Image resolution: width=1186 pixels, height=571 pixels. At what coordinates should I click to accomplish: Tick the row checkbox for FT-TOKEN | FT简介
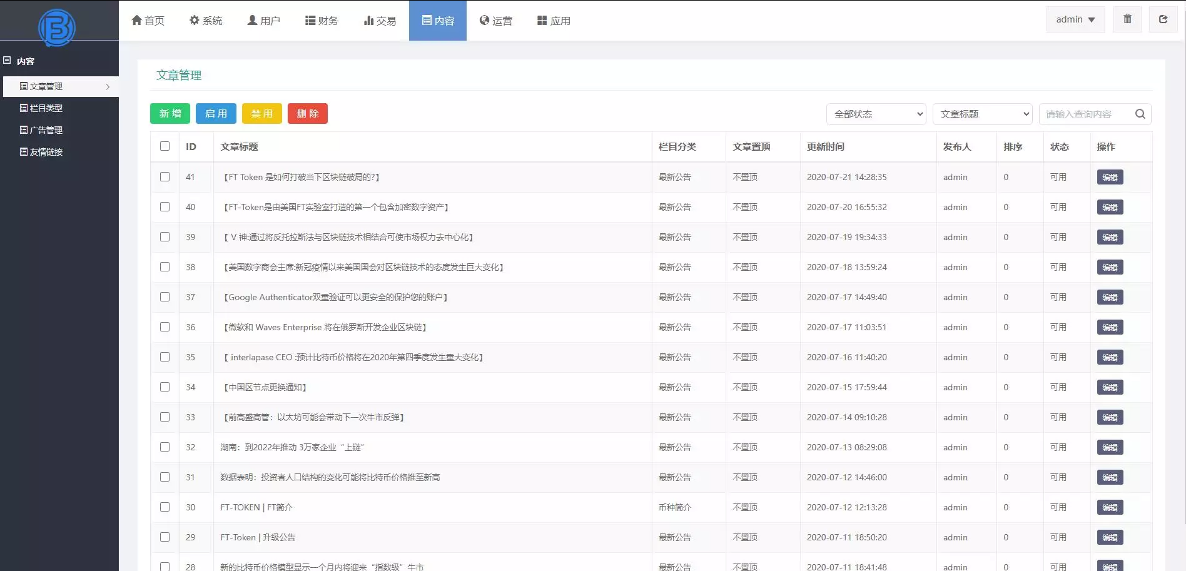165,507
